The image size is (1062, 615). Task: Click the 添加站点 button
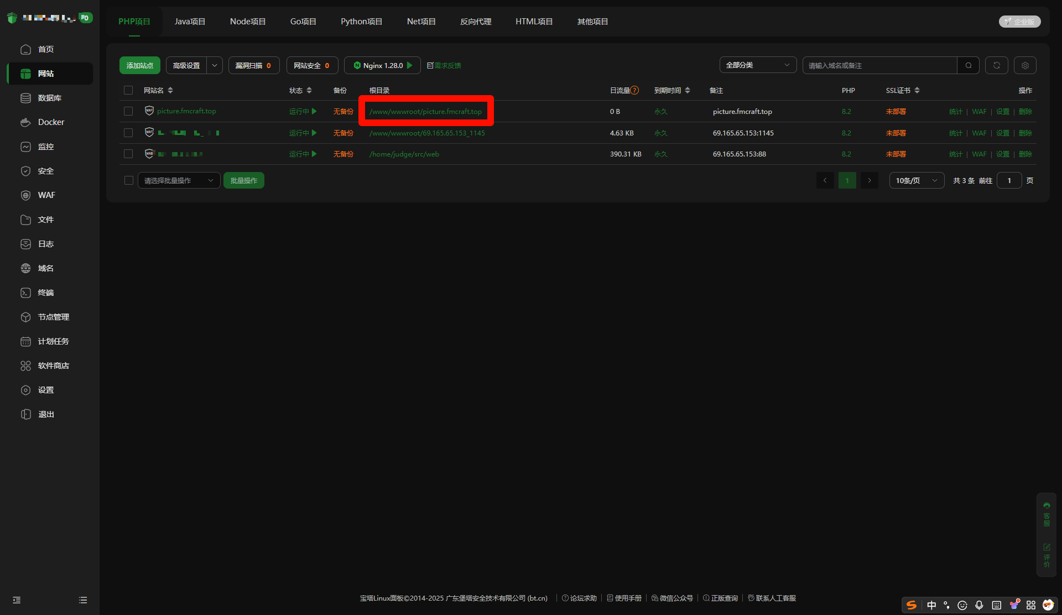(139, 65)
